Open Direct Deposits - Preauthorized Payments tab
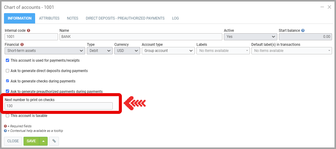This screenshot has height=149, width=336. click(125, 18)
